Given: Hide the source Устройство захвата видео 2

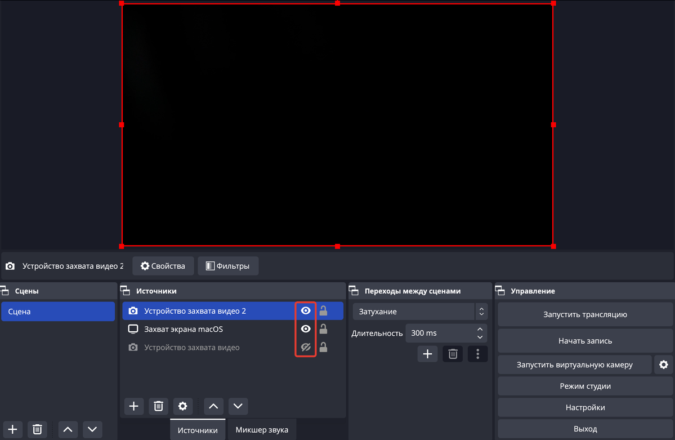Looking at the screenshot, I should click(305, 310).
